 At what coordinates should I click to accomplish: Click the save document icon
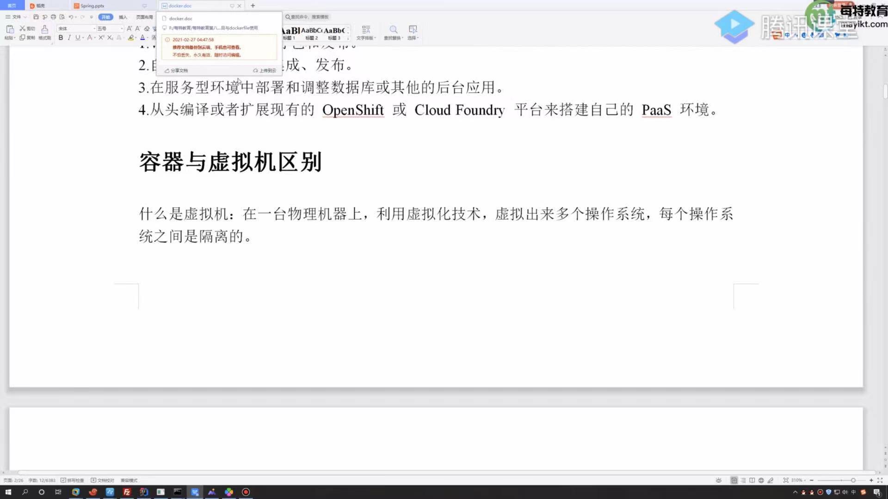(x=36, y=17)
